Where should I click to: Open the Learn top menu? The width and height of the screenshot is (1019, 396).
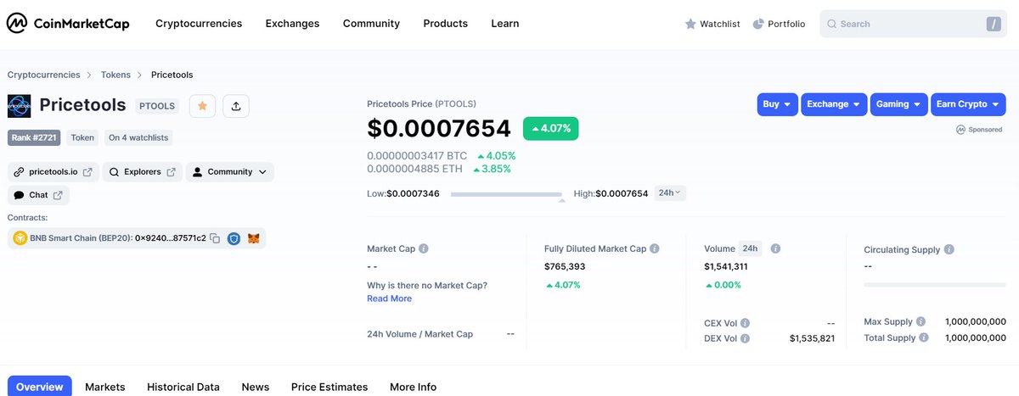[504, 24]
